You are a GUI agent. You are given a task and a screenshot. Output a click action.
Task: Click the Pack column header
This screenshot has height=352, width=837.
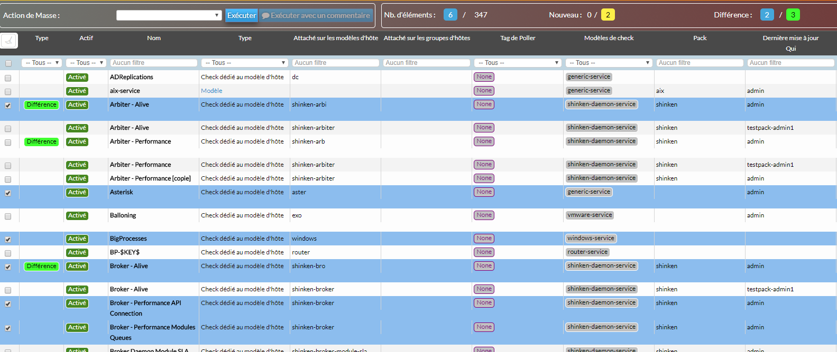click(700, 38)
